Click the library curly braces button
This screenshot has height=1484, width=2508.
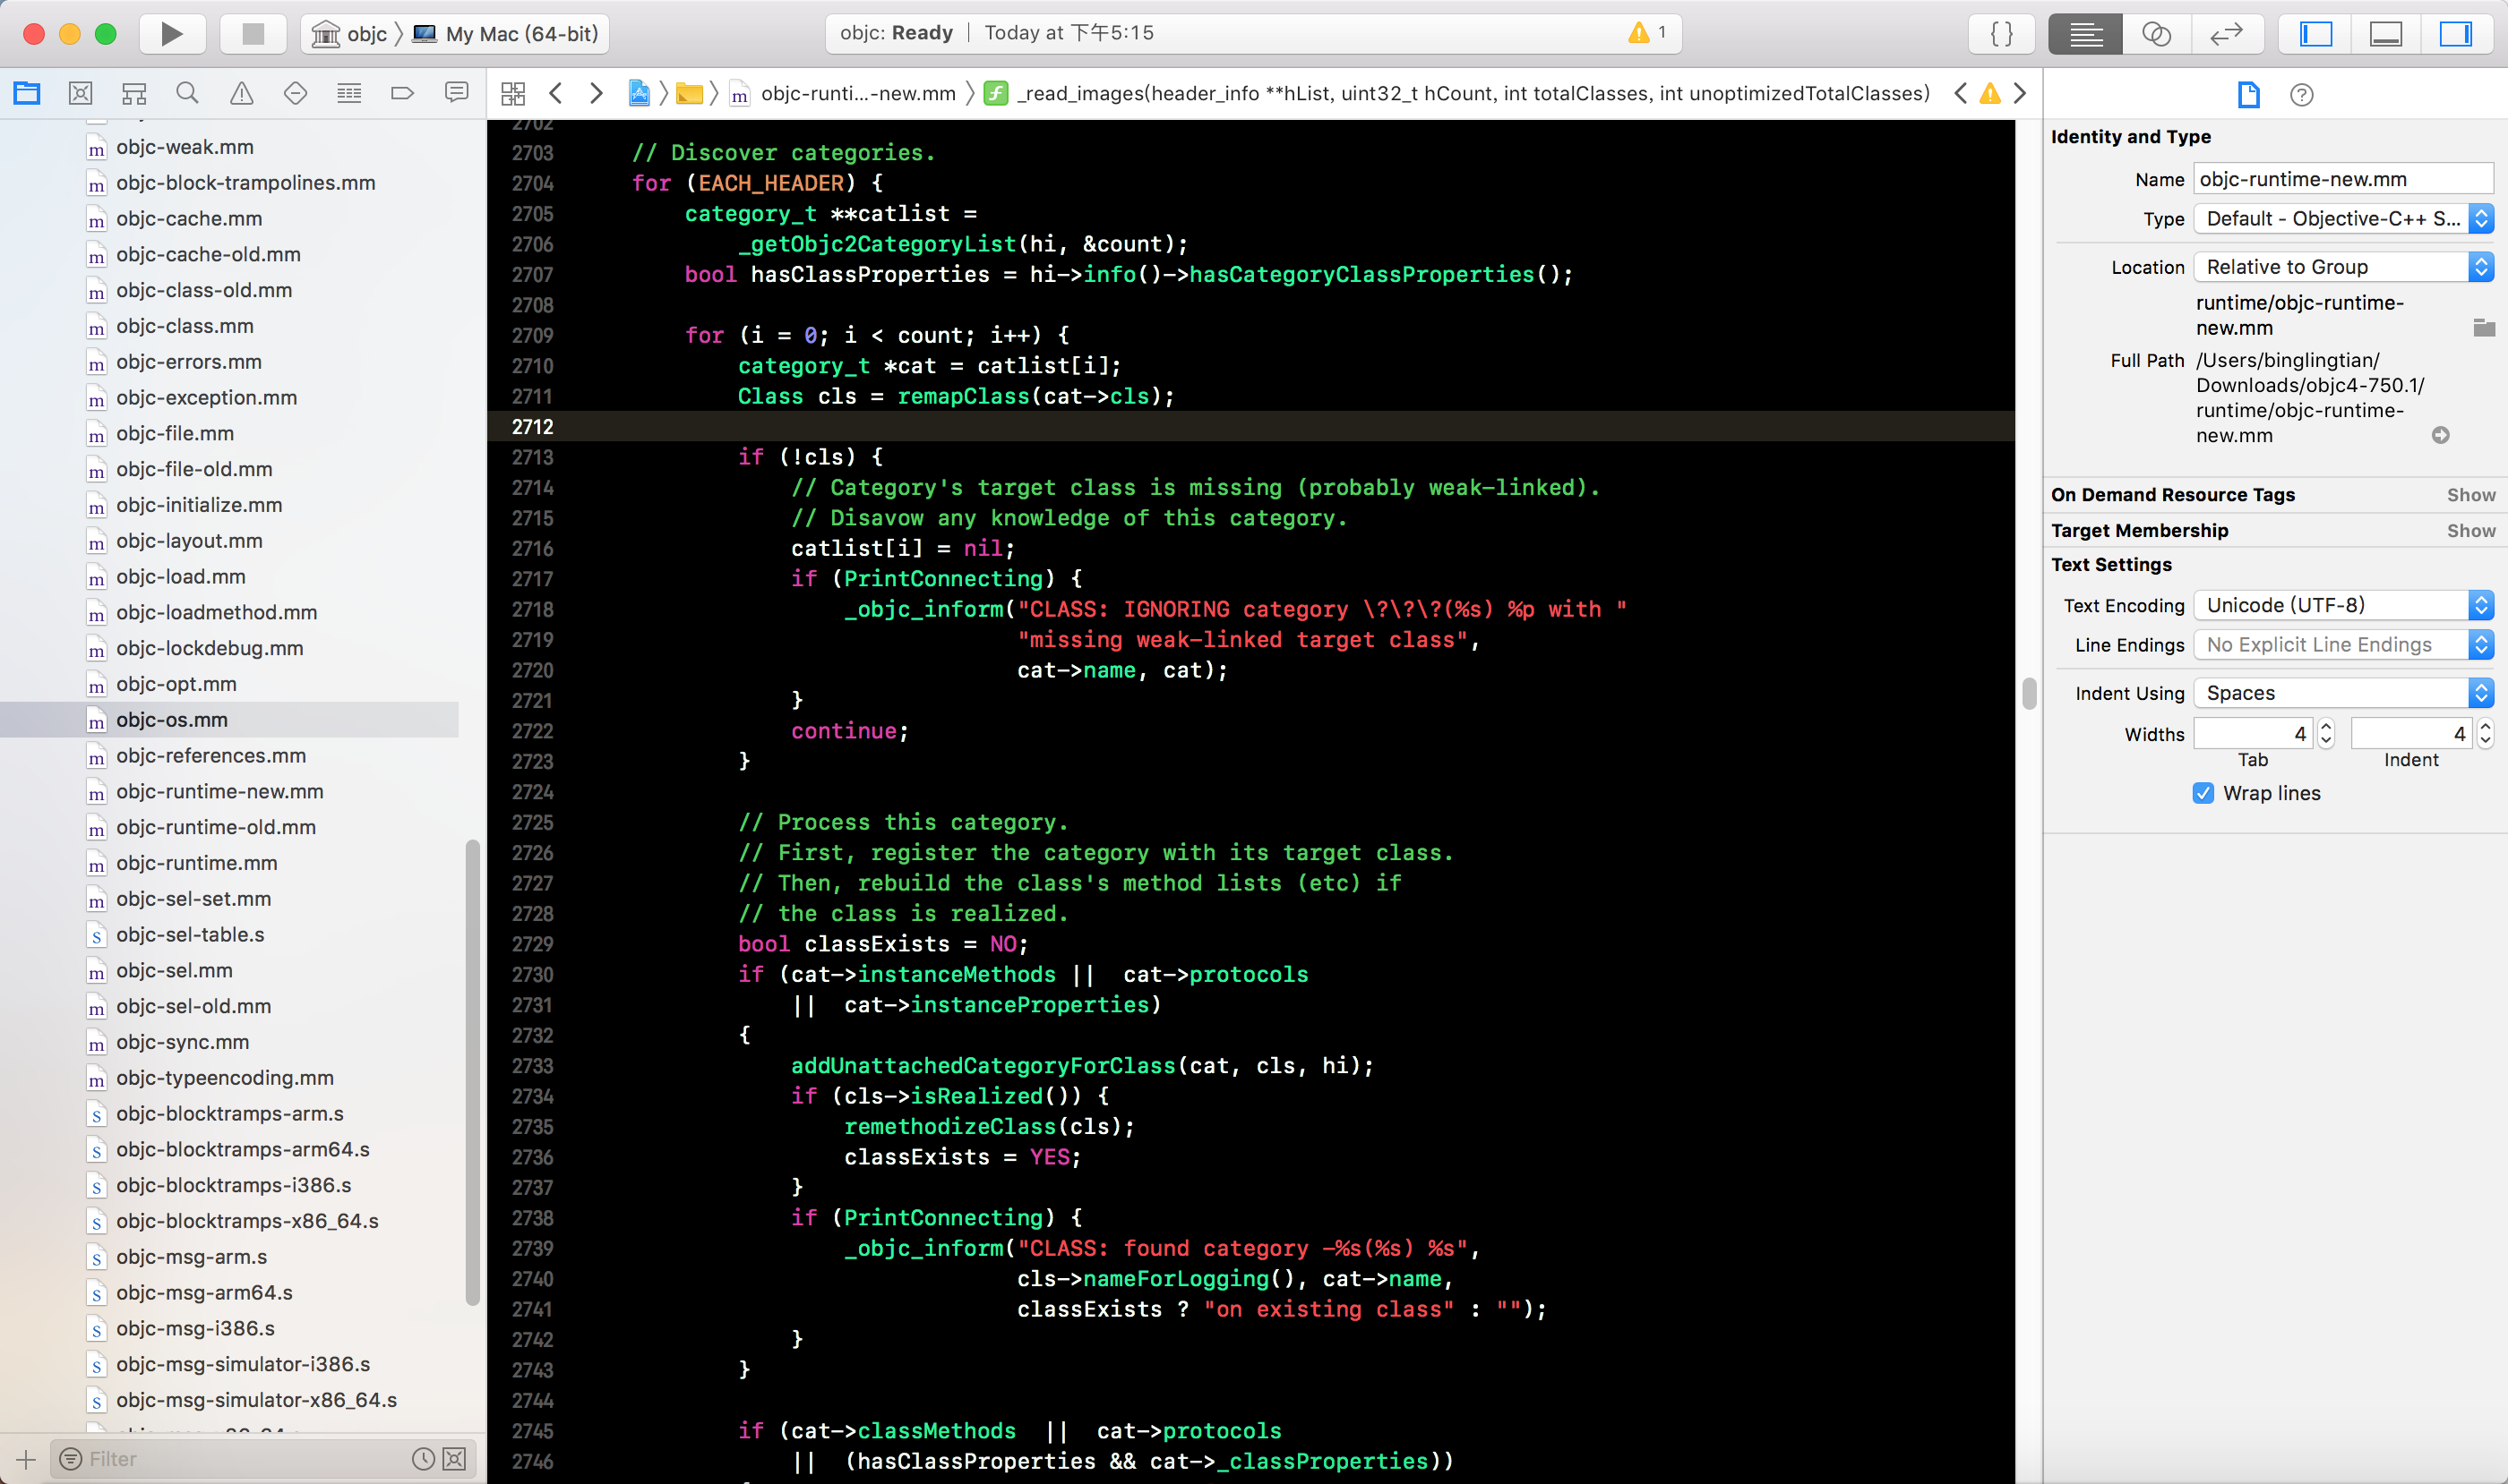tap(2002, 33)
